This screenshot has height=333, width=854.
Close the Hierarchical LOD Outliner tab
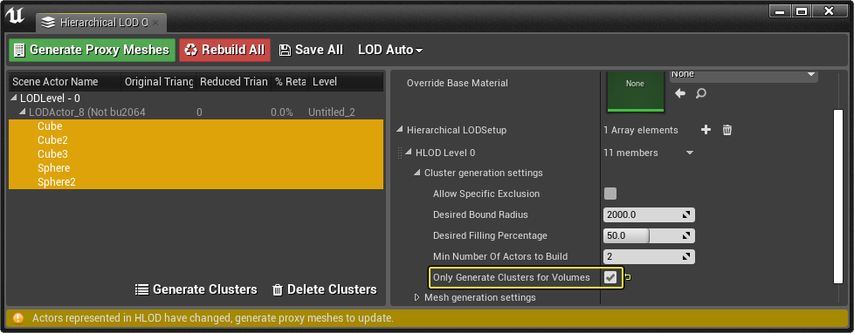tap(155, 23)
